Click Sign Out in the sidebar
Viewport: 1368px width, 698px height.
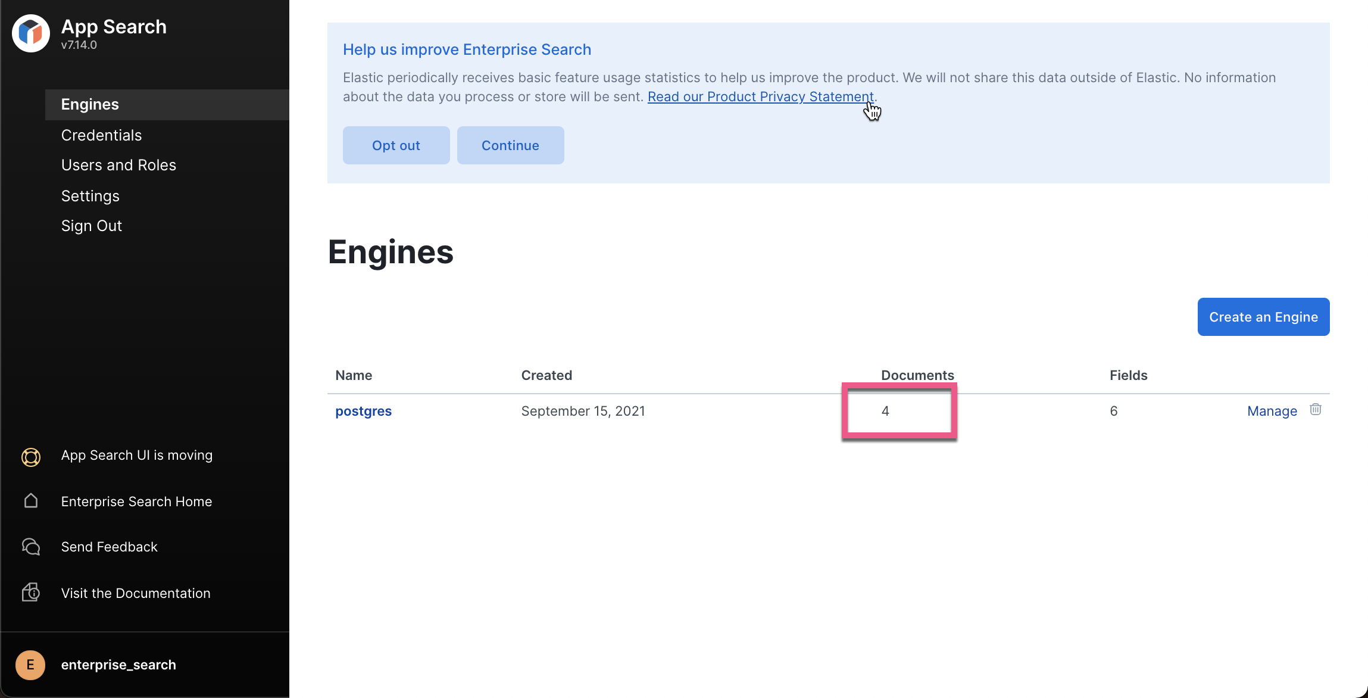click(92, 226)
